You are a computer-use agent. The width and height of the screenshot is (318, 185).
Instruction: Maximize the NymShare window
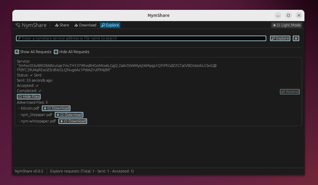(288, 15)
